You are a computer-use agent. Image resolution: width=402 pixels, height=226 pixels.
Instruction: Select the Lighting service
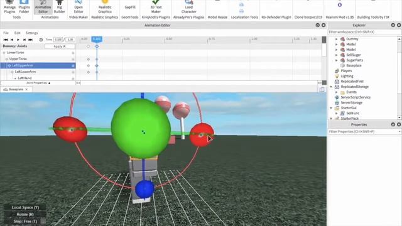[347, 76]
